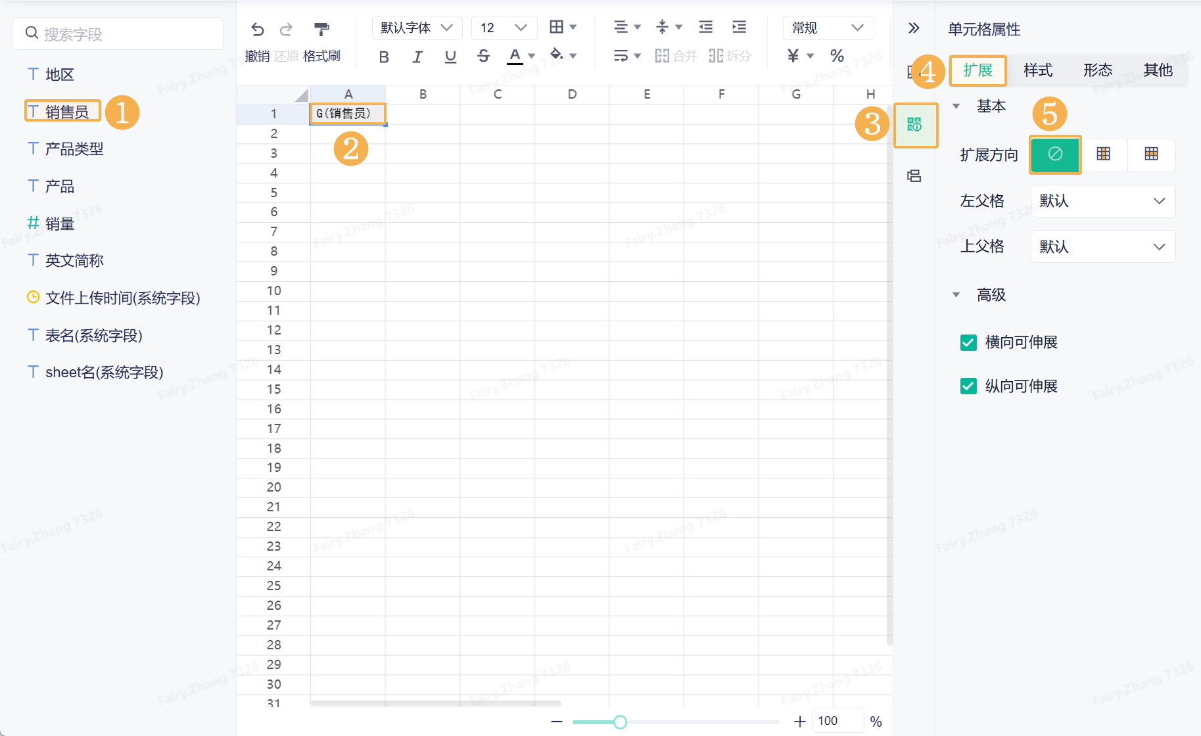This screenshot has width=1201, height=736.
Task: Click the zoom percentage input showing 100
Action: [838, 721]
